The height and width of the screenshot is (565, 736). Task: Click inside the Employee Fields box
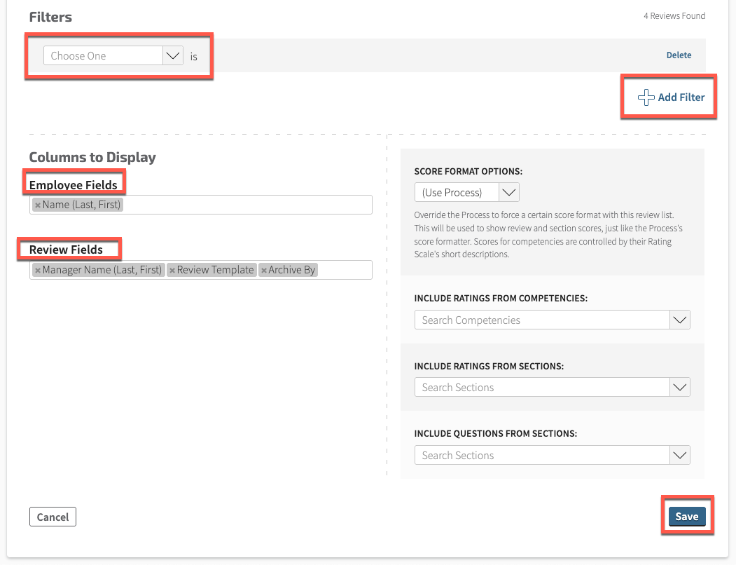(x=200, y=205)
